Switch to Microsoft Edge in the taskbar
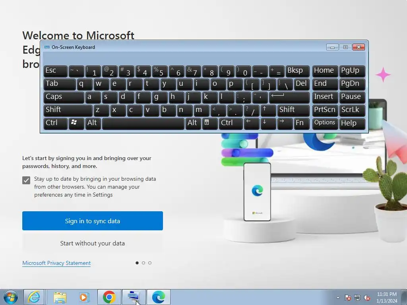 click(x=159, y=297)
